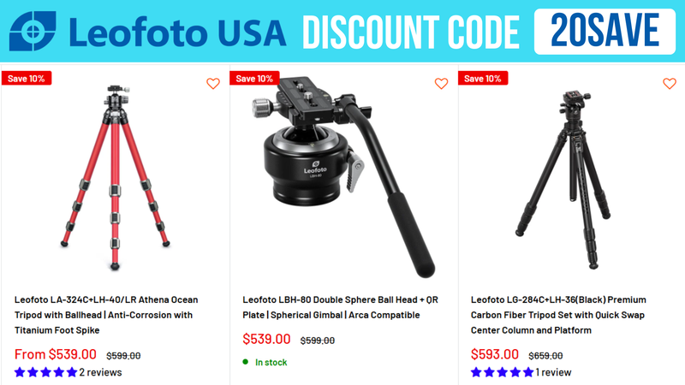
Task: Click the From $539.00 price on Athena tripod
Action: coord(56,354)
